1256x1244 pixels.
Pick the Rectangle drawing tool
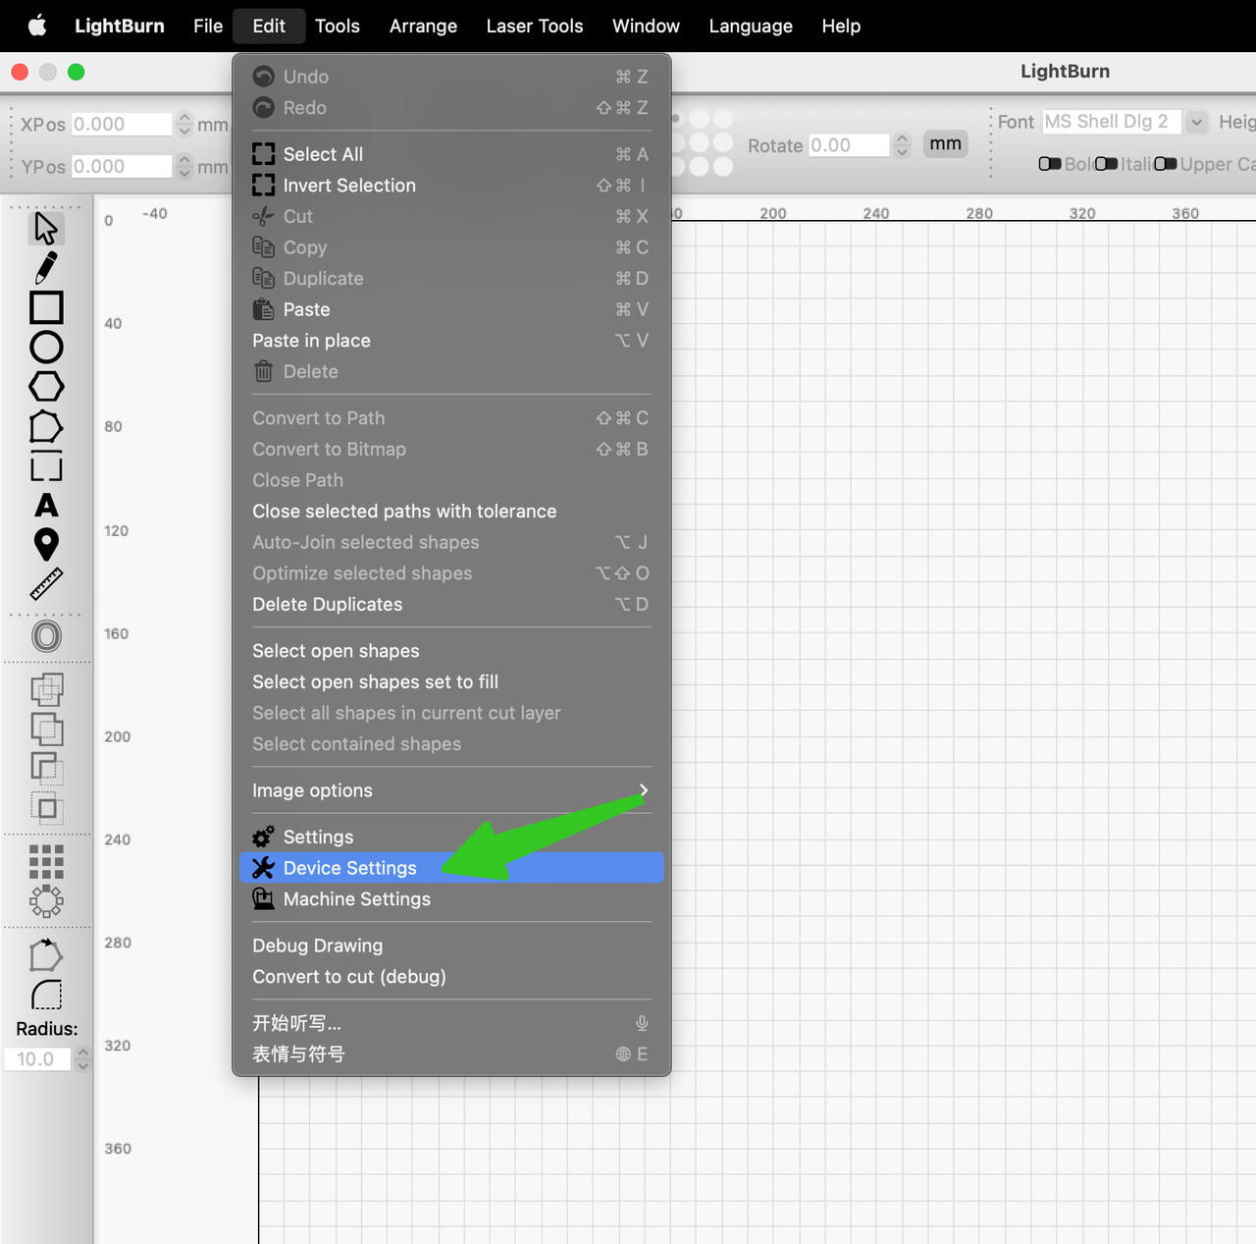[x=46, y=307]
